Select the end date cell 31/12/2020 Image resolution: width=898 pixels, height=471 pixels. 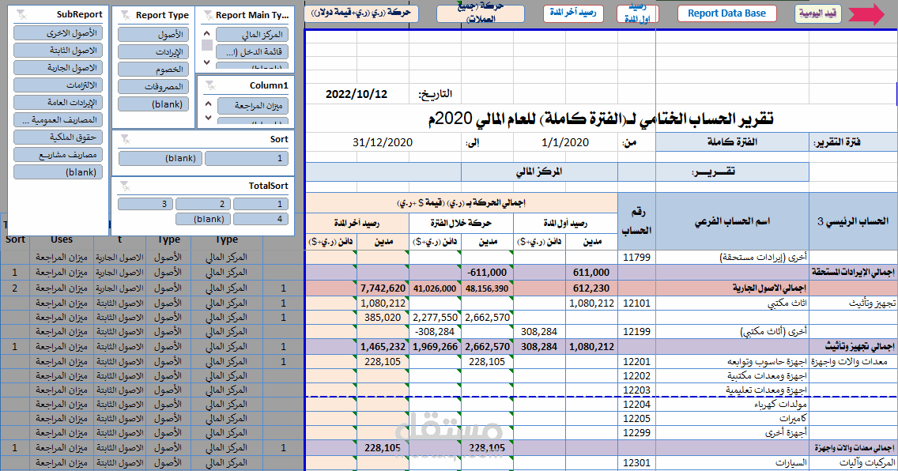coord(383,142)
